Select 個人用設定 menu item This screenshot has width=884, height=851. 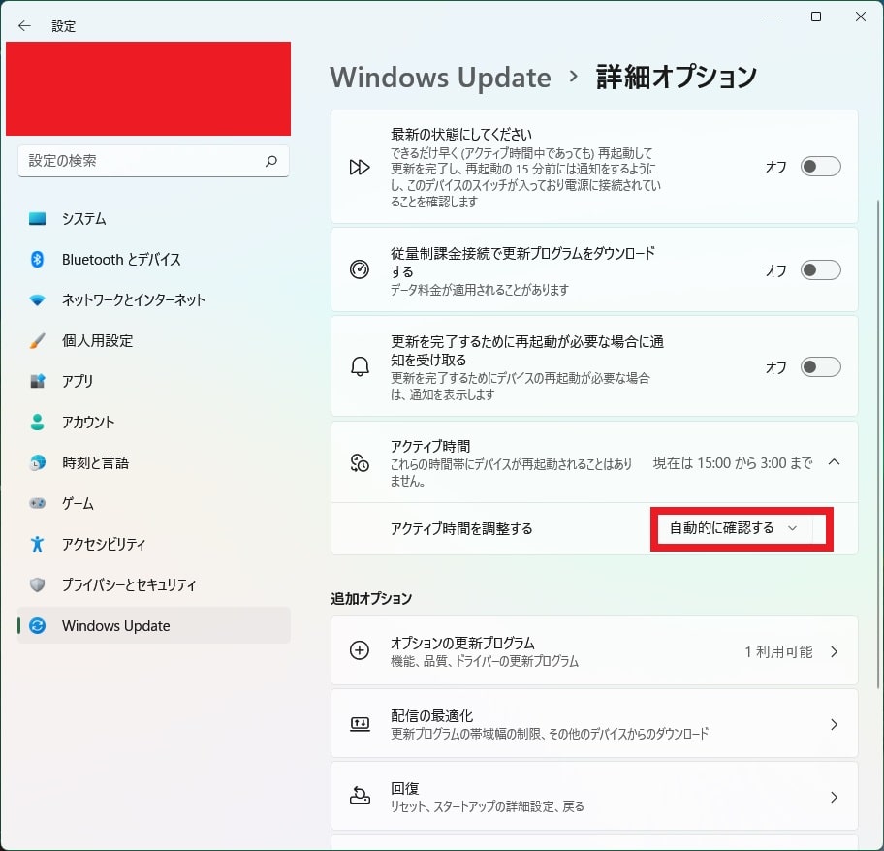point(154,340)
